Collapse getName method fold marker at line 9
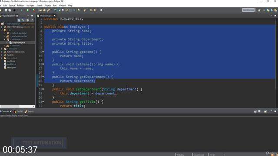 click(43, 52)
